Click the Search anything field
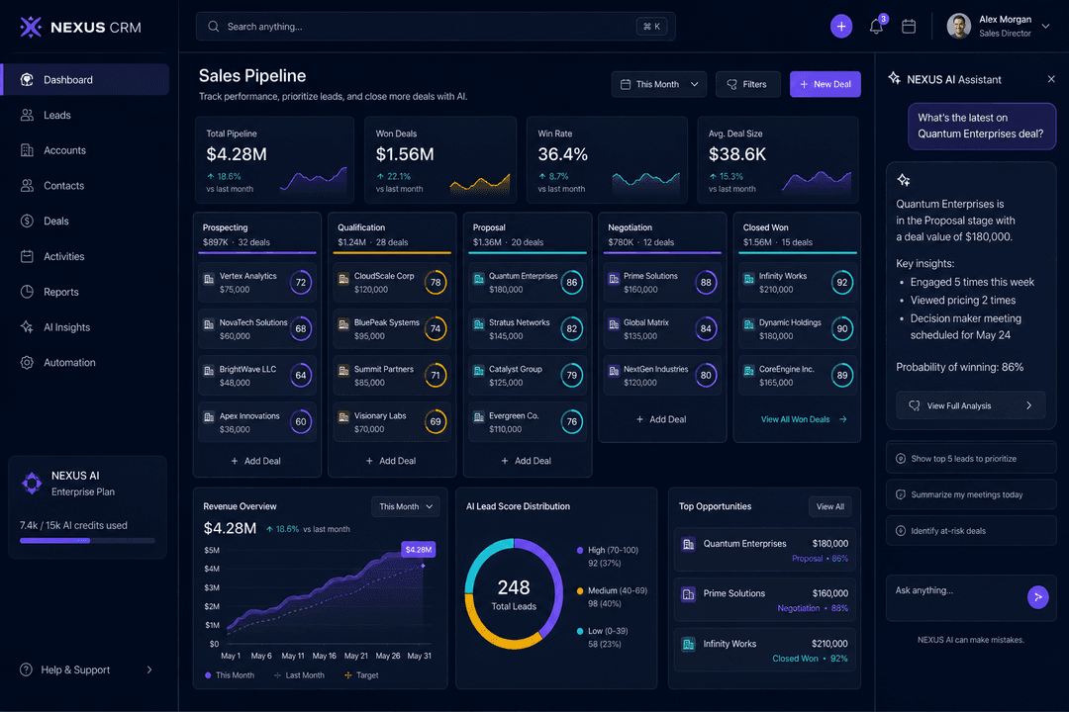The height and width of the screenshot is (712, 1069). coord(435,27)
